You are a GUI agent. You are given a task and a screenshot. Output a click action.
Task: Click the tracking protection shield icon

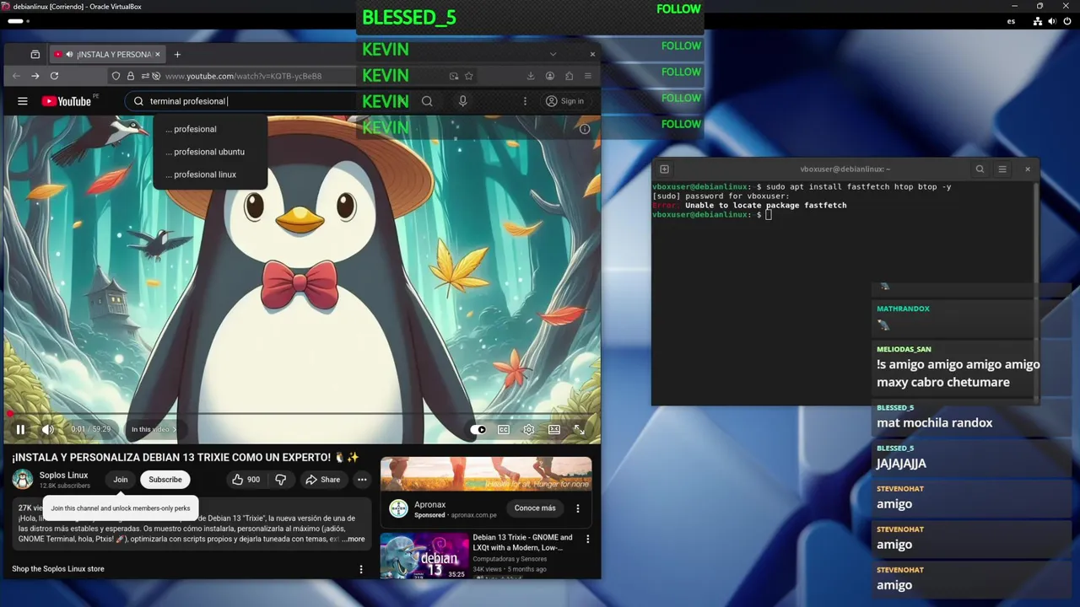click(x=116, y=76)
